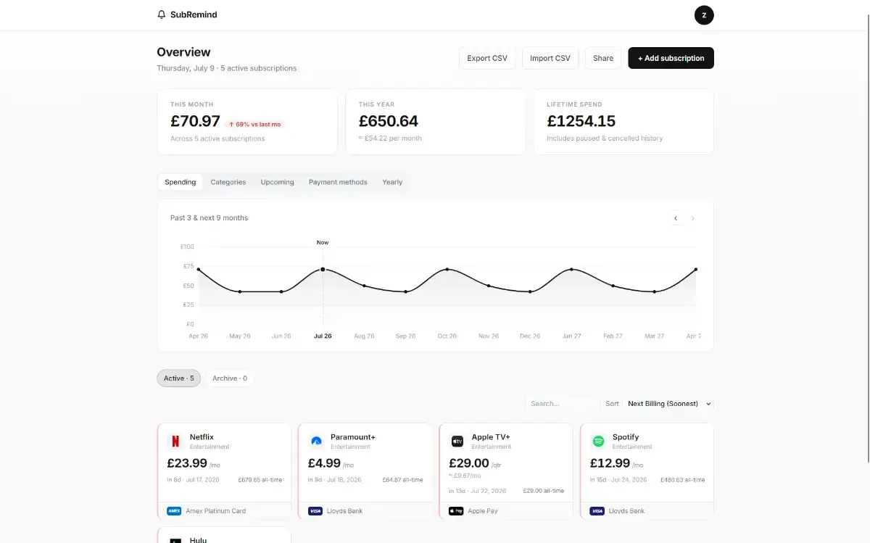Screen dimensions: 870x543
Task: Click the Visa icon on Spotify card
Action: (x=597, y=511)
